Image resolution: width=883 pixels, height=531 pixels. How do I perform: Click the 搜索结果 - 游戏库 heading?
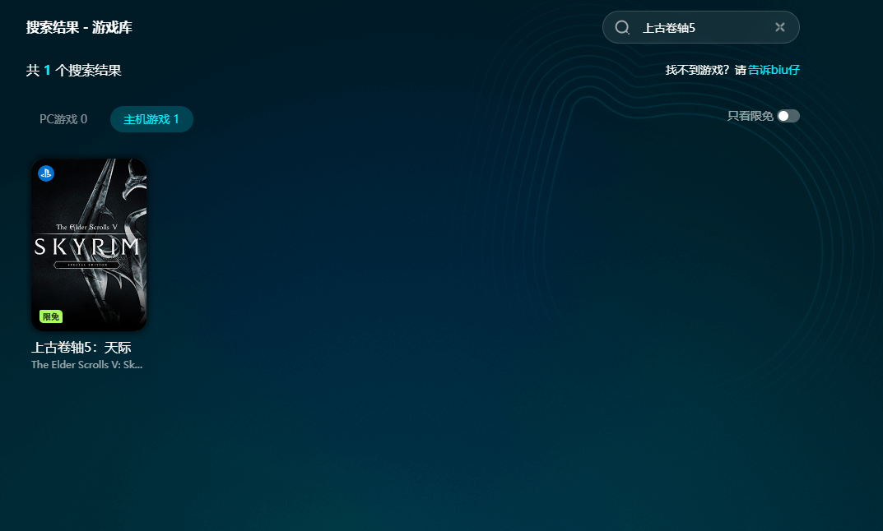point(79,28)
